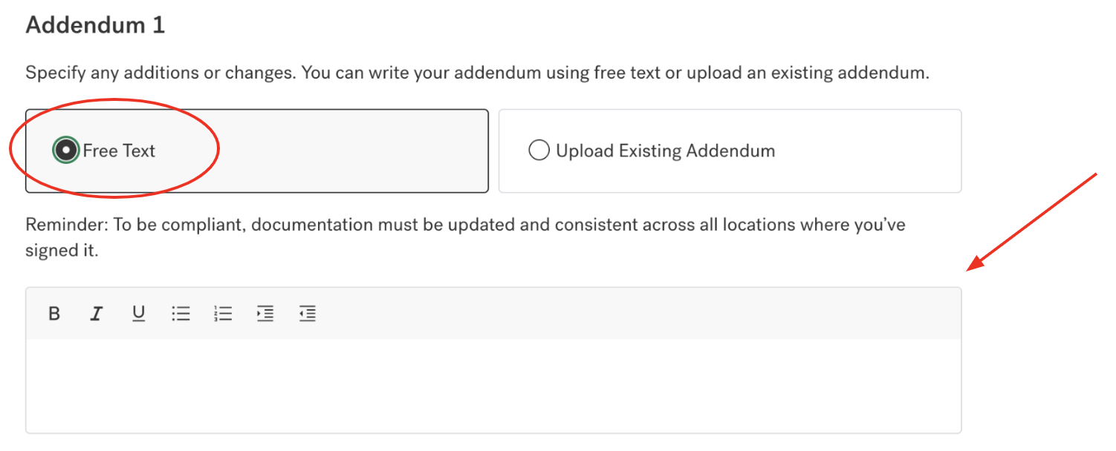Increase text indentation in the editor
This screenshot has width=1116, height=451.
tap(265, 313)
